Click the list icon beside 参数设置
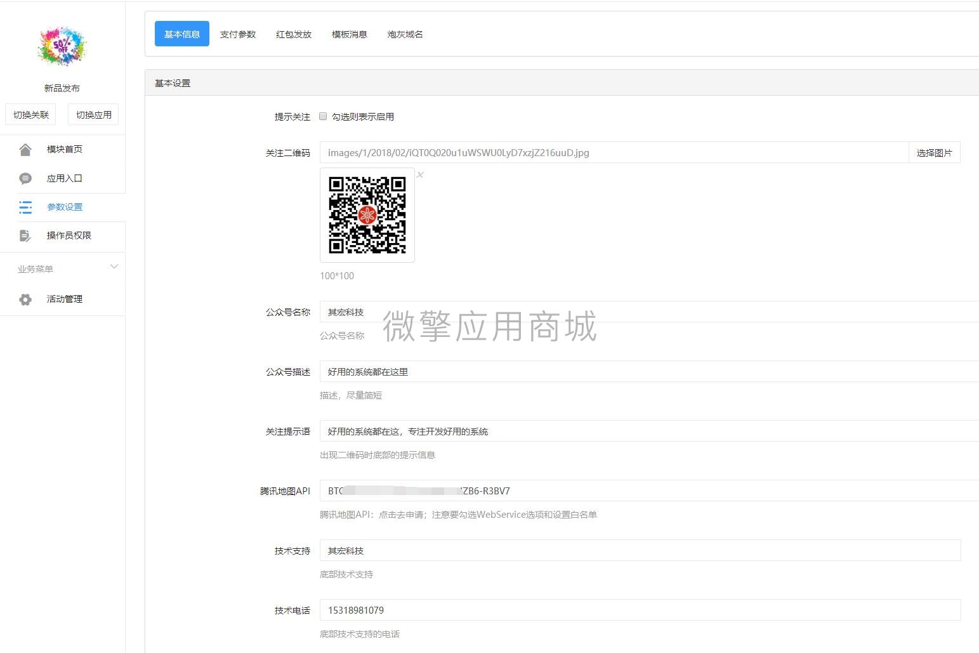Image resolution: width=979 pixels, height=653 pixels. [25, 207]
